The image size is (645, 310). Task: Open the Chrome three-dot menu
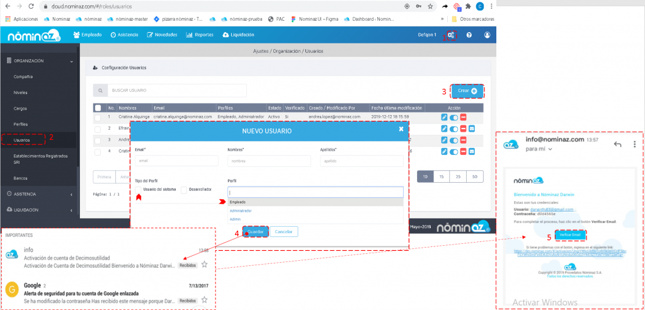pos(491,6)
